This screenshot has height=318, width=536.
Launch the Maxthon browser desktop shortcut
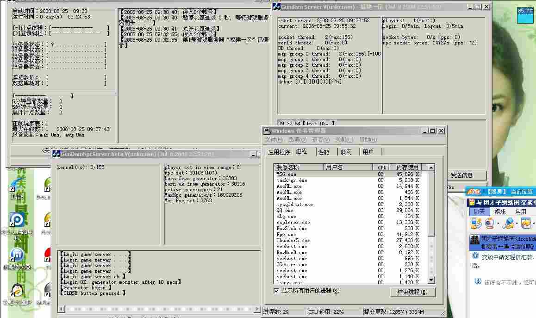[x=17, y=256]
